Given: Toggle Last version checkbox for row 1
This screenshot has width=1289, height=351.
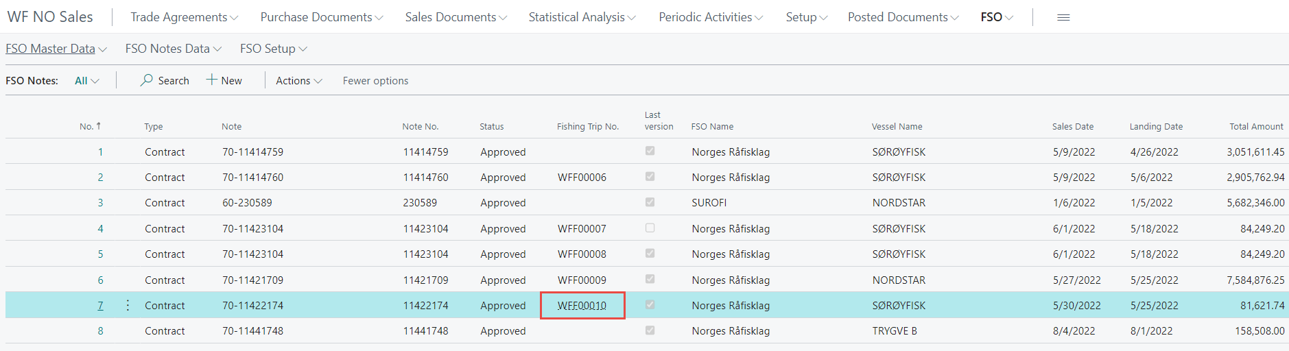Looking at the screenshot, I should [650, 152].
